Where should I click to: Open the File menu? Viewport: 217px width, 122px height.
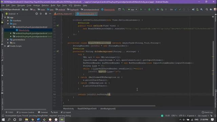[3, 5]
